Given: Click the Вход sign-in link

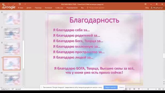Looking at the screenshot, I should [x=147, y=8].
